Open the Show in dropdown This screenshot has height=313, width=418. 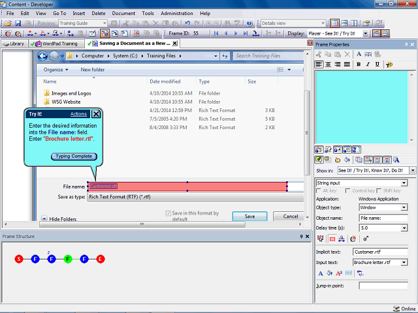coord(413,170)
